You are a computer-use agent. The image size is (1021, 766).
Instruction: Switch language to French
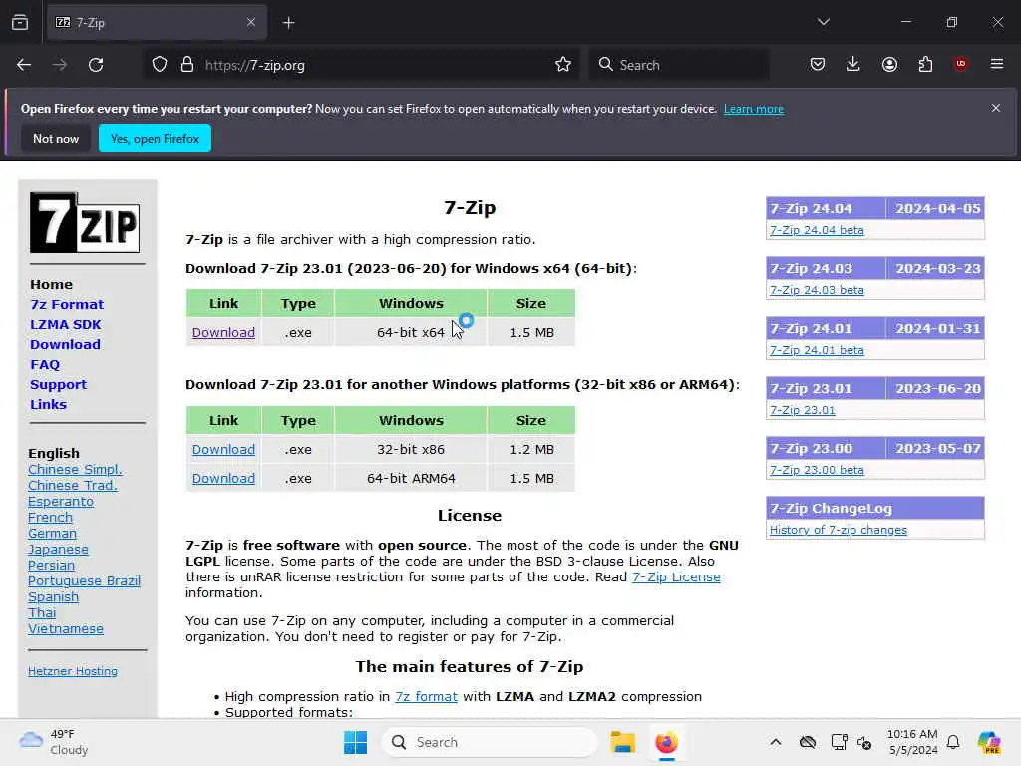pos(50,518)
